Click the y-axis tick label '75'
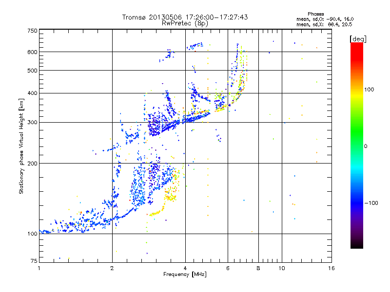The height and width of the screenshot is (292, 390). (x=34, y=261)
